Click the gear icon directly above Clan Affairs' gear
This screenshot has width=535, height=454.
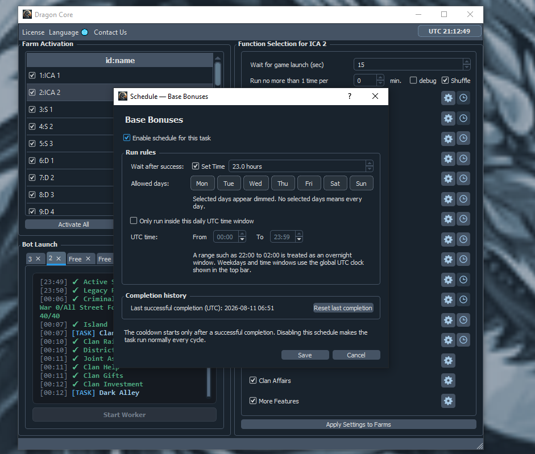click(448, 360)
